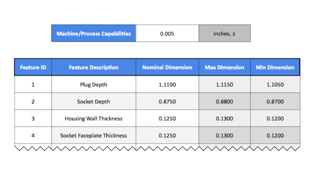Image resolution: width=313 pixels, height=171 pixels.
Task: Click max dimension value 0.8800
Action: pyautogui.click(x=225, y=102)
